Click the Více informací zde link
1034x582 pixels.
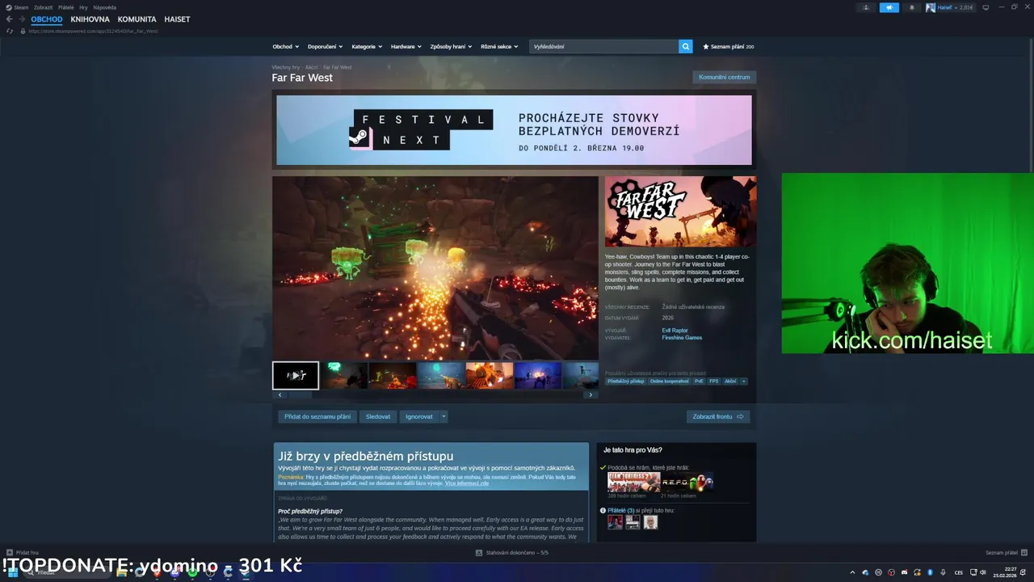(x=466, y=483)
